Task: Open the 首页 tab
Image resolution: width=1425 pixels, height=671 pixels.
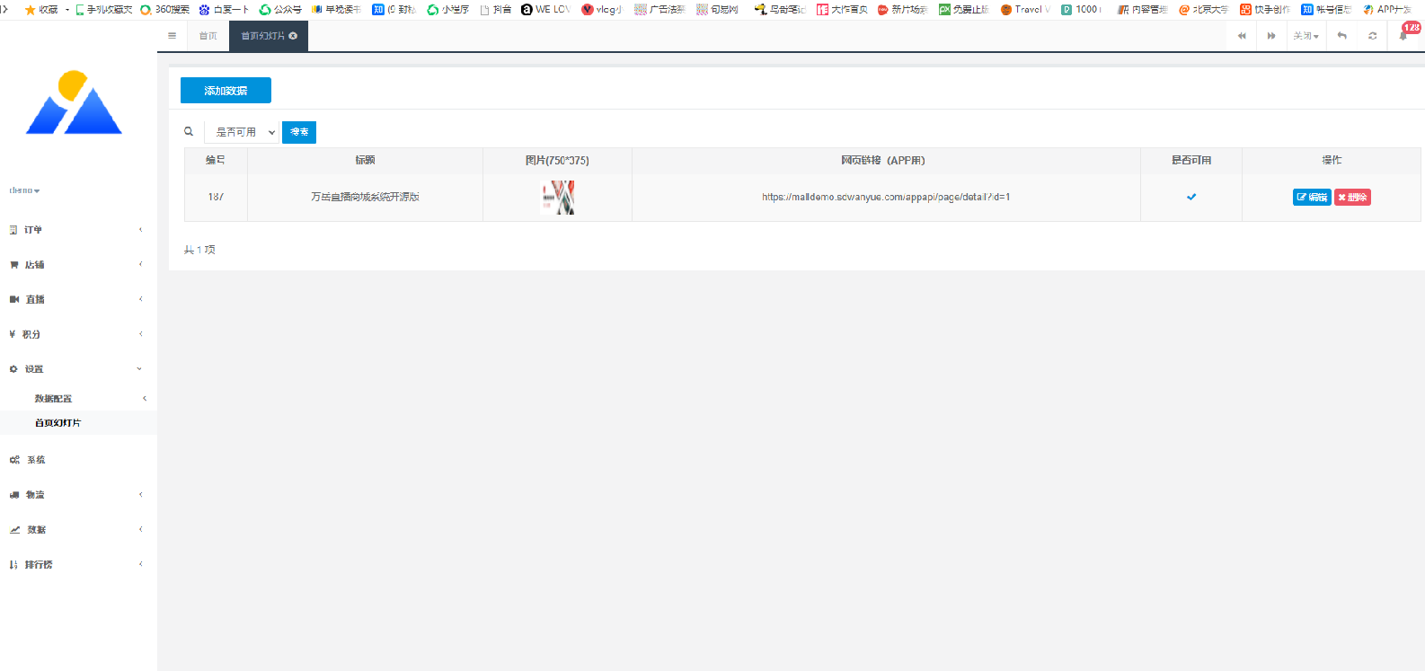Action: (208, 36)
